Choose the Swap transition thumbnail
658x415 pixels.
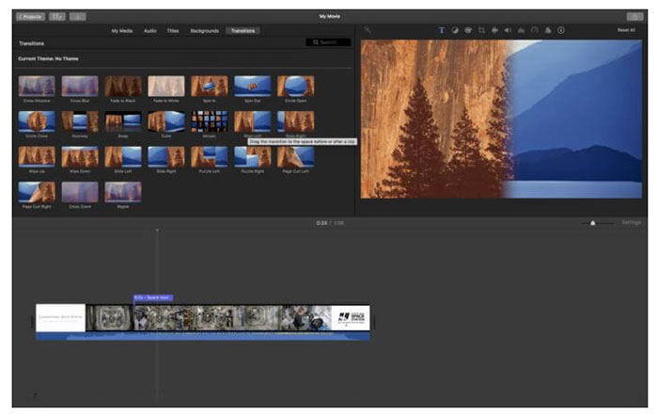123,121
